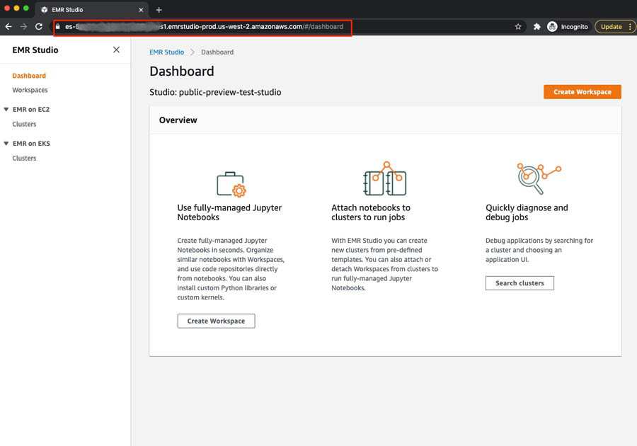Bookmark the page with the star icon
This screenshot has width=637, height=446.
518,26
